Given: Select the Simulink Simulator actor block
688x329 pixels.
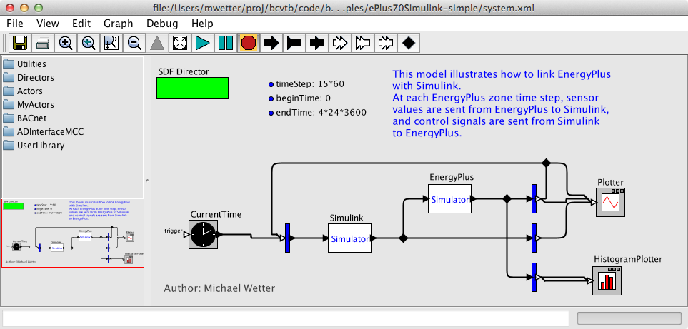Looking at the screenshot, I should coord(349,238).
